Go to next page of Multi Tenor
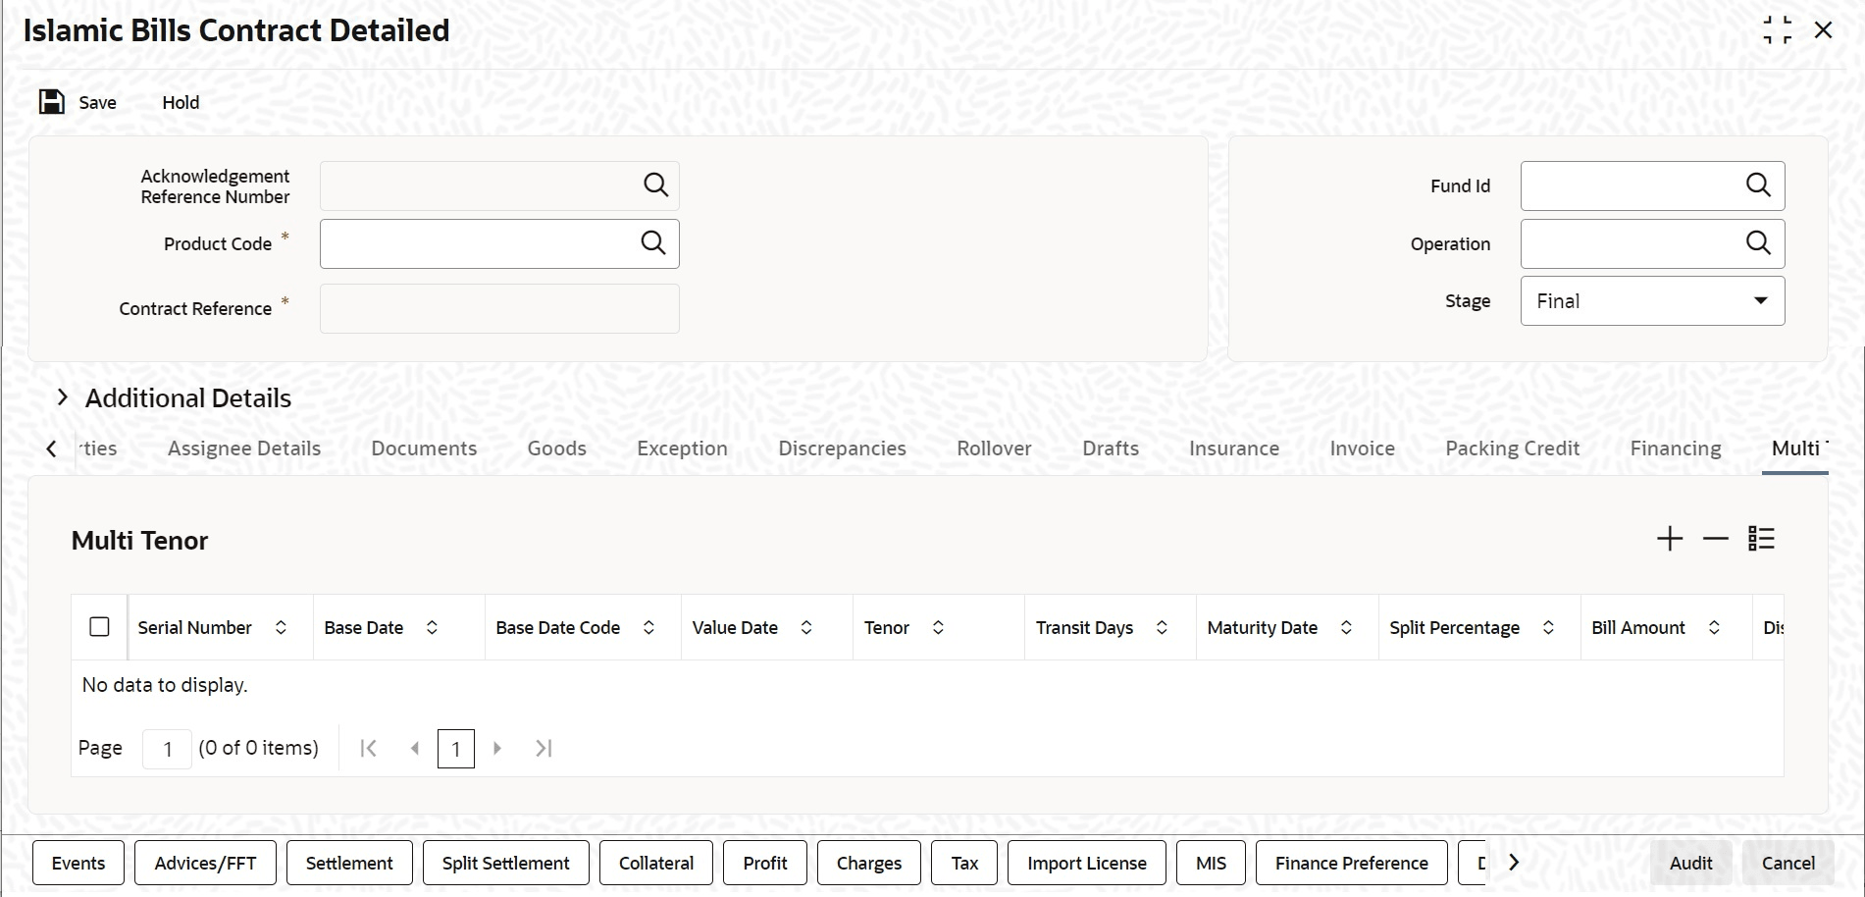The image size is (1865, 897). (497, 749)
